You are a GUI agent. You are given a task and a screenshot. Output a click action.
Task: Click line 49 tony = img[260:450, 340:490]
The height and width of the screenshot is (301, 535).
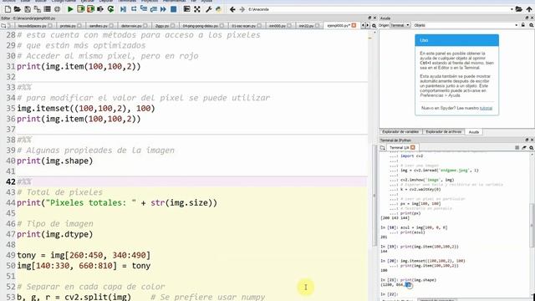click(x=84, y=255)
